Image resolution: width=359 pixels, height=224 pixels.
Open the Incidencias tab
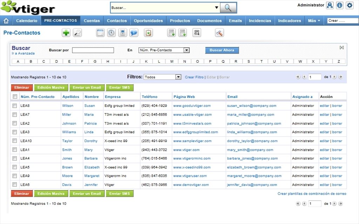point(260,21)
